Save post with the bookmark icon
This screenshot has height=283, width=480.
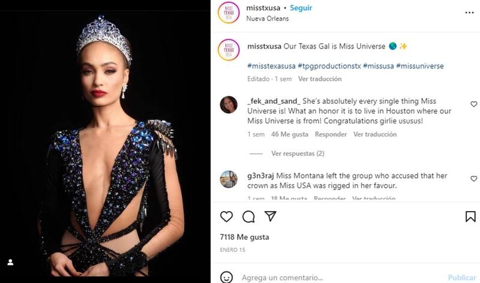pos(470,216)
